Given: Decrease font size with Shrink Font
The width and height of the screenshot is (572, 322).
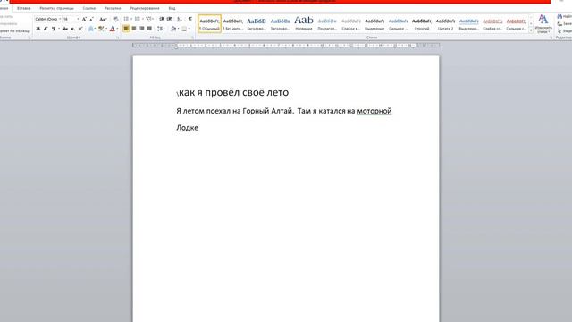Looking at the screenshot, I should (91, 19).
